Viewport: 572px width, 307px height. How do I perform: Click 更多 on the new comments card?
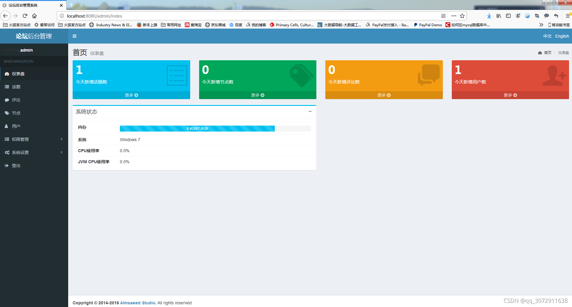point(384,95)
